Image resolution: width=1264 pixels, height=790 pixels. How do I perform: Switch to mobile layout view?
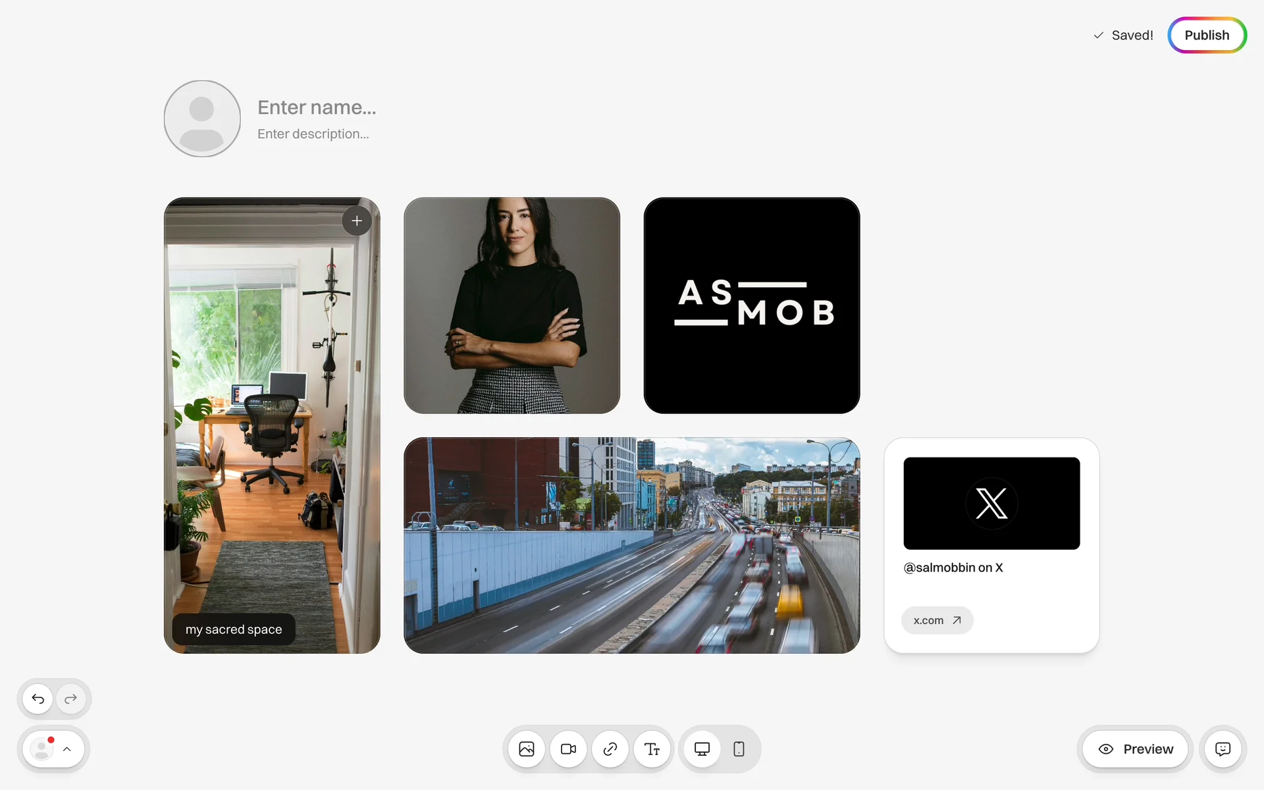coord(739,749)
